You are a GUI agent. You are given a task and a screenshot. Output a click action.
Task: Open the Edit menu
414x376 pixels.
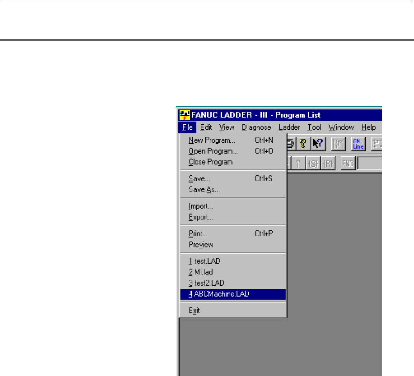(206, 128)
